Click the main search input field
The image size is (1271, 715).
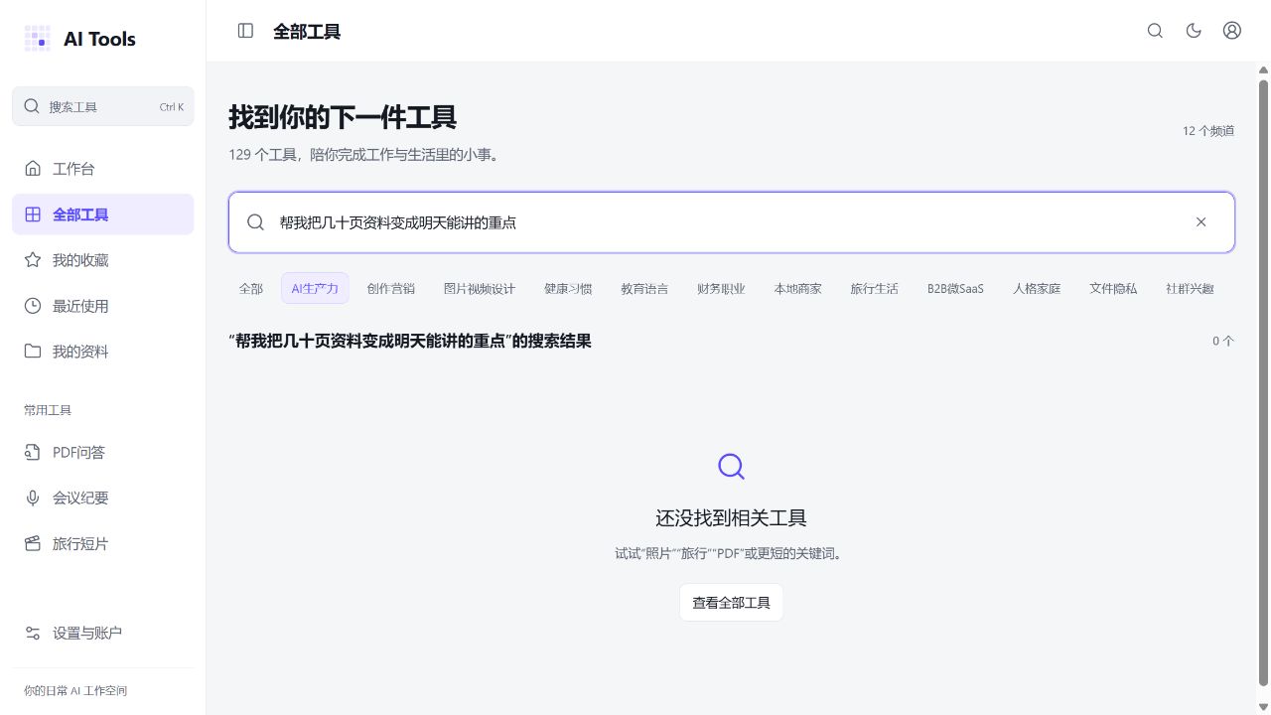coord(732,222)
